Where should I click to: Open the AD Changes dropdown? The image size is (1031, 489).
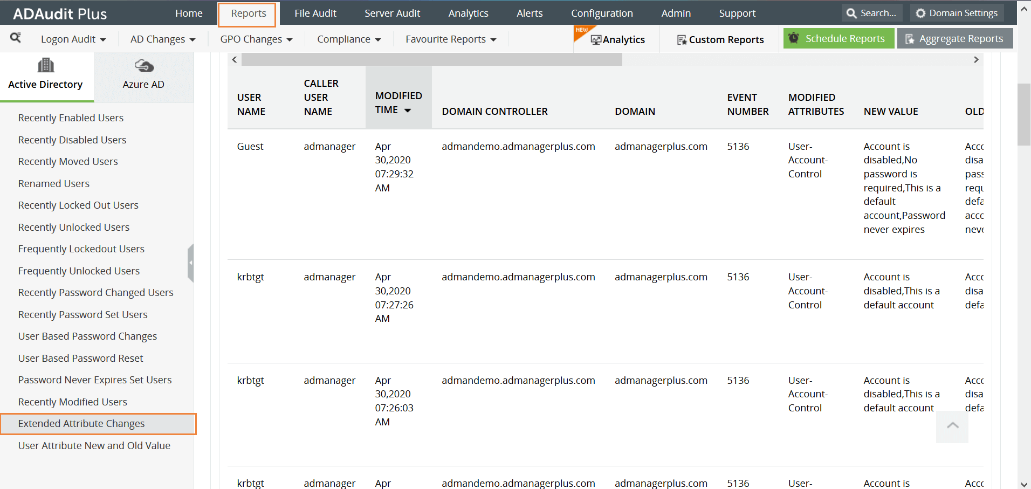pos(163,39)
